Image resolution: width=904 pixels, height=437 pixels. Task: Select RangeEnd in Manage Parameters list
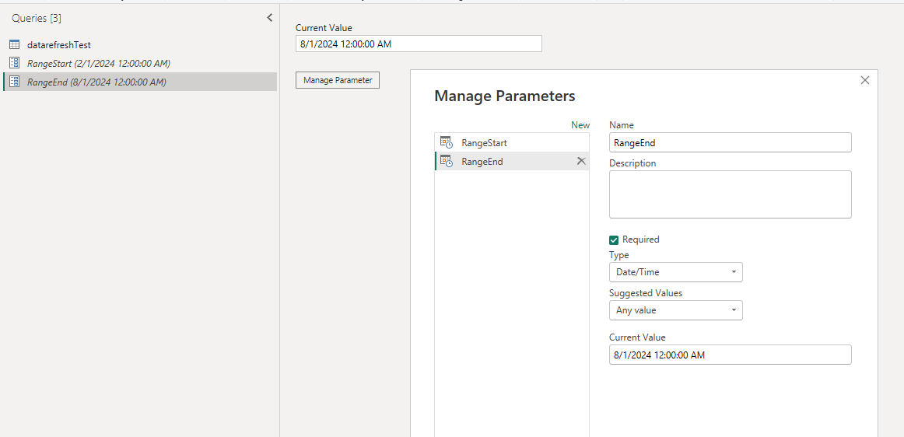[512, 162]
